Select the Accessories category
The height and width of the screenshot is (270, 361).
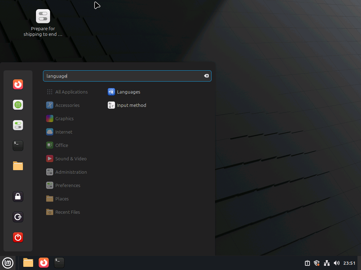[67, 105]
